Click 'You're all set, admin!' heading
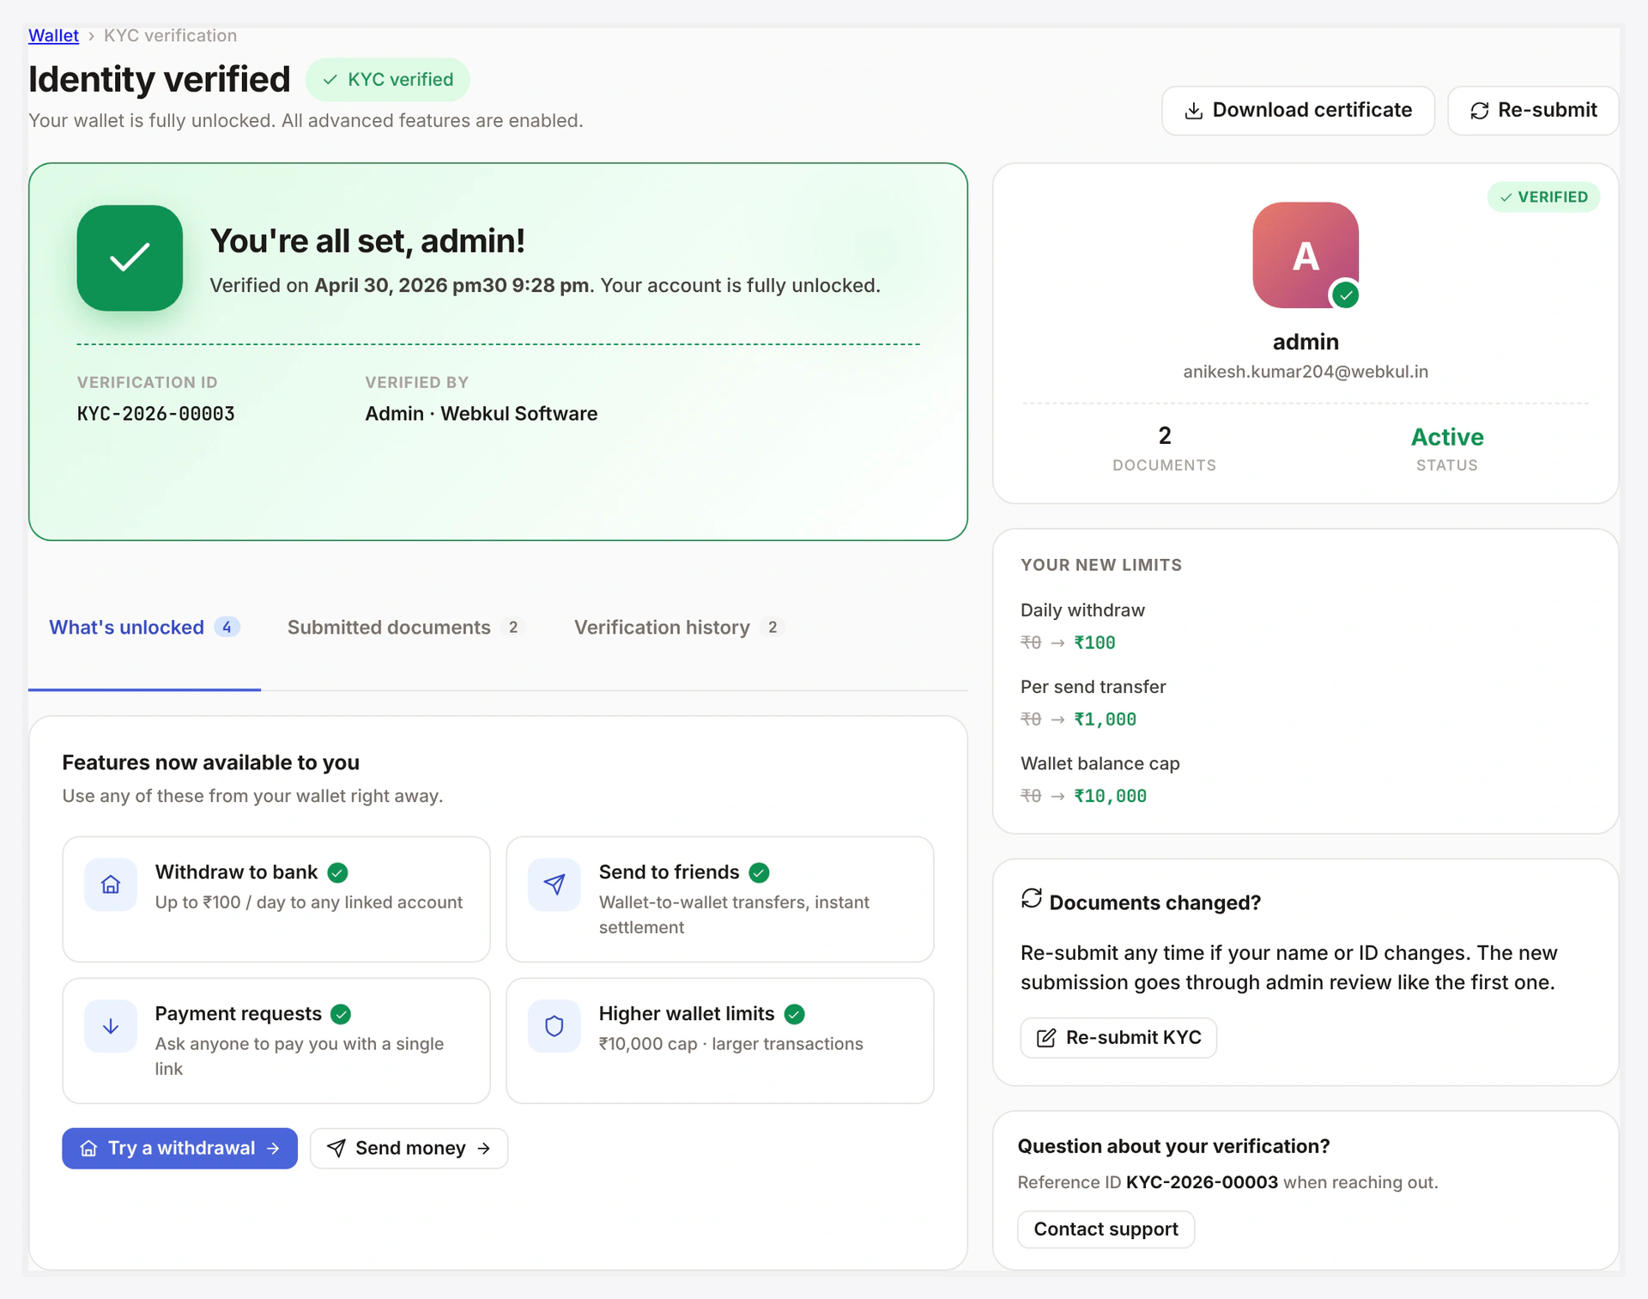The width and height of the screenshot is (1648, 1299). [367, 241]
